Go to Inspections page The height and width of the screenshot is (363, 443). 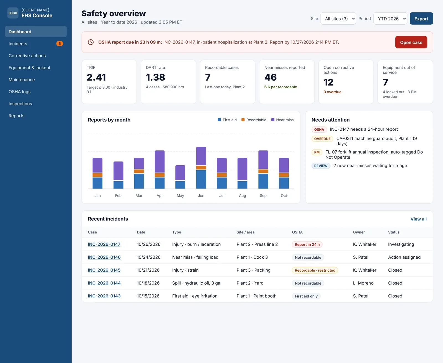[x=36, y=104]
